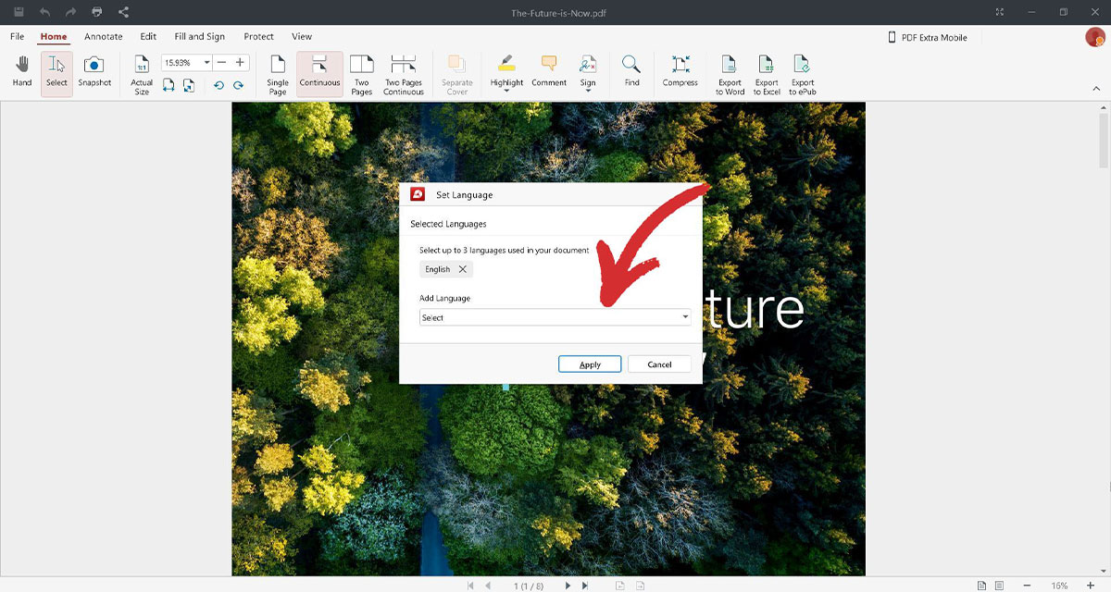Image resolution: width=1111 pixels, height=592 pixels.
Task: Enter fullscreen mode from title bar
Action: [x=999, y=12]
